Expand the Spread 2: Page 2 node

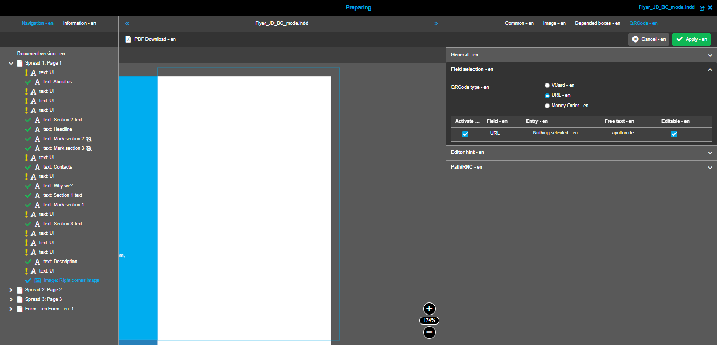click(x=11, y=289)
